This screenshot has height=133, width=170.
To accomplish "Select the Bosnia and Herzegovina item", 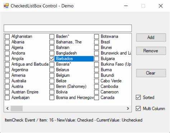I will (75, 98).
